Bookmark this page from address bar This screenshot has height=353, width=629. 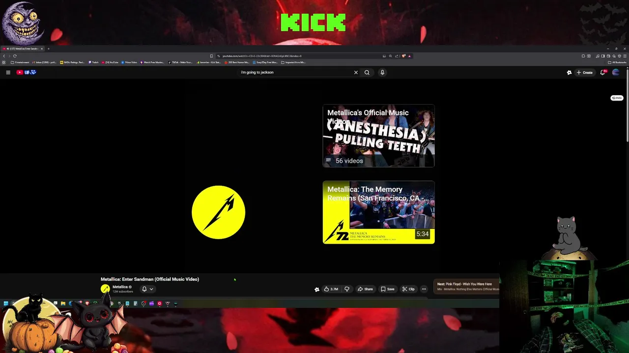click(x=211, y=56)
